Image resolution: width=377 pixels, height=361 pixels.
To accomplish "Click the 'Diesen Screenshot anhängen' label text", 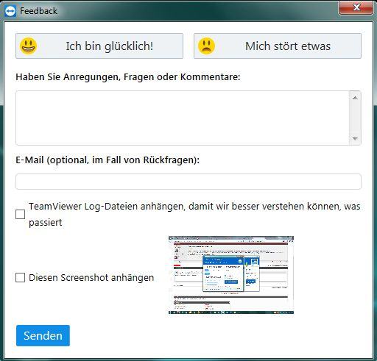I will [91, 278].
